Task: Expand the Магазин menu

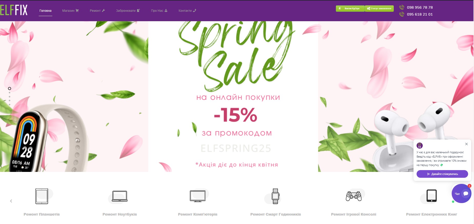Action: point(70,11)
